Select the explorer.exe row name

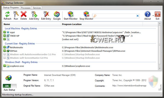[x=17, y=66]
